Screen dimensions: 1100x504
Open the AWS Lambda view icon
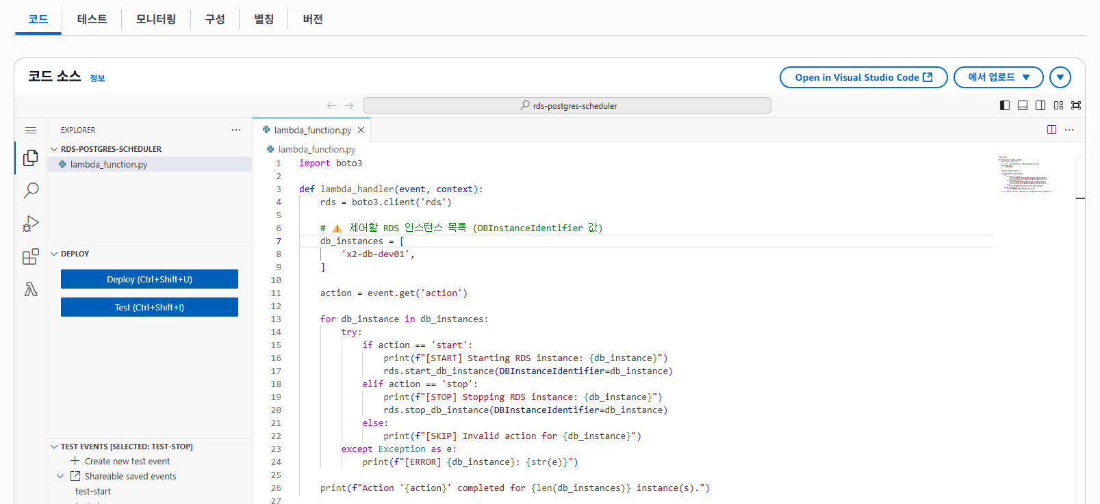(x=31, y=289)
